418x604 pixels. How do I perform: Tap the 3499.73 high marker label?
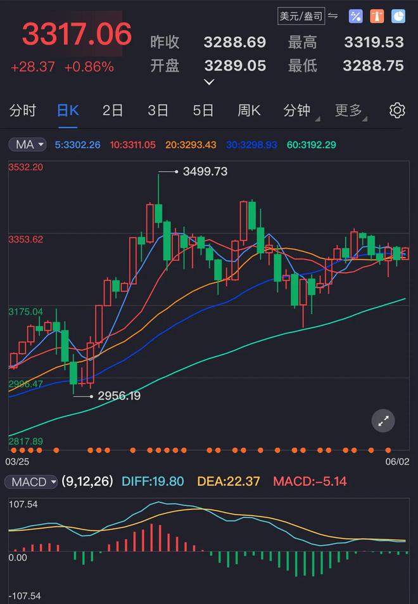[x=205, y=171]
